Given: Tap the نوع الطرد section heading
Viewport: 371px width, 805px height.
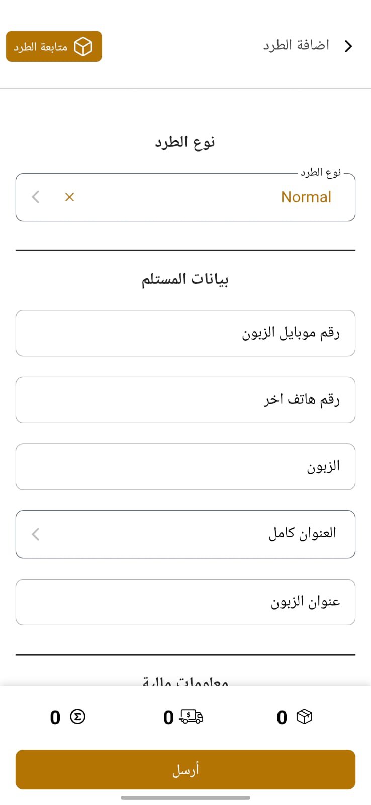Looking at the screenshot, I should 185,142.
